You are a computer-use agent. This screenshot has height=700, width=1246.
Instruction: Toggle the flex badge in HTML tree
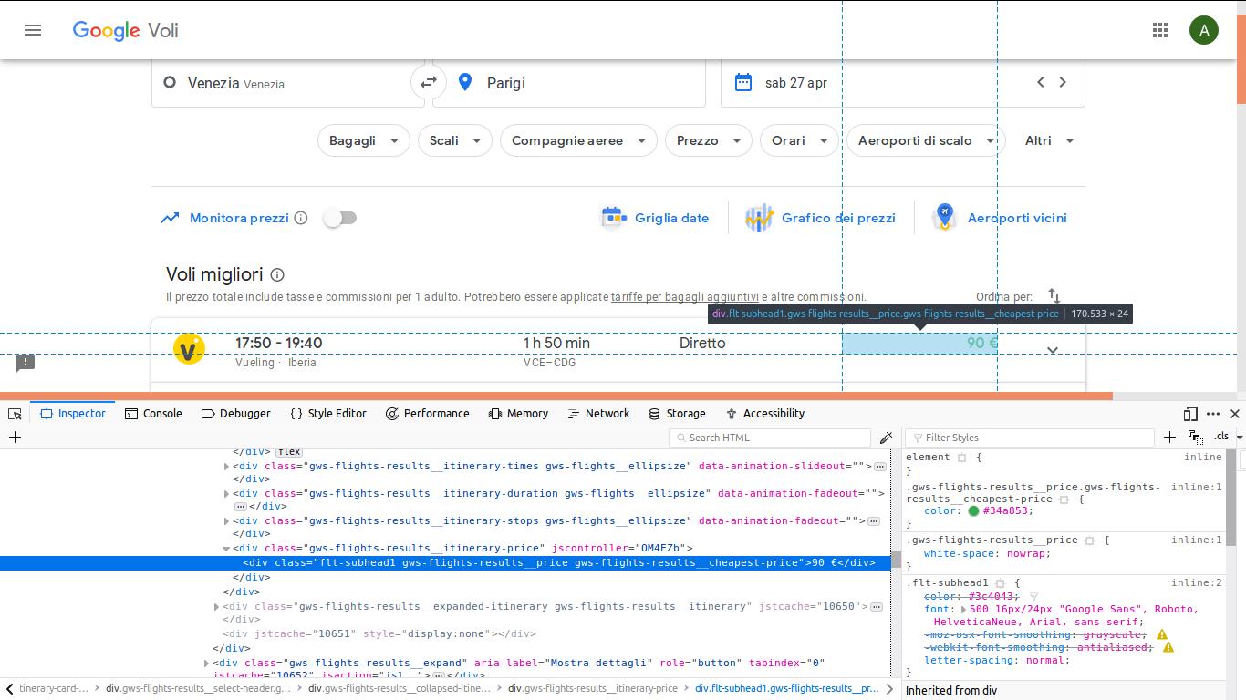coord(289,452)
